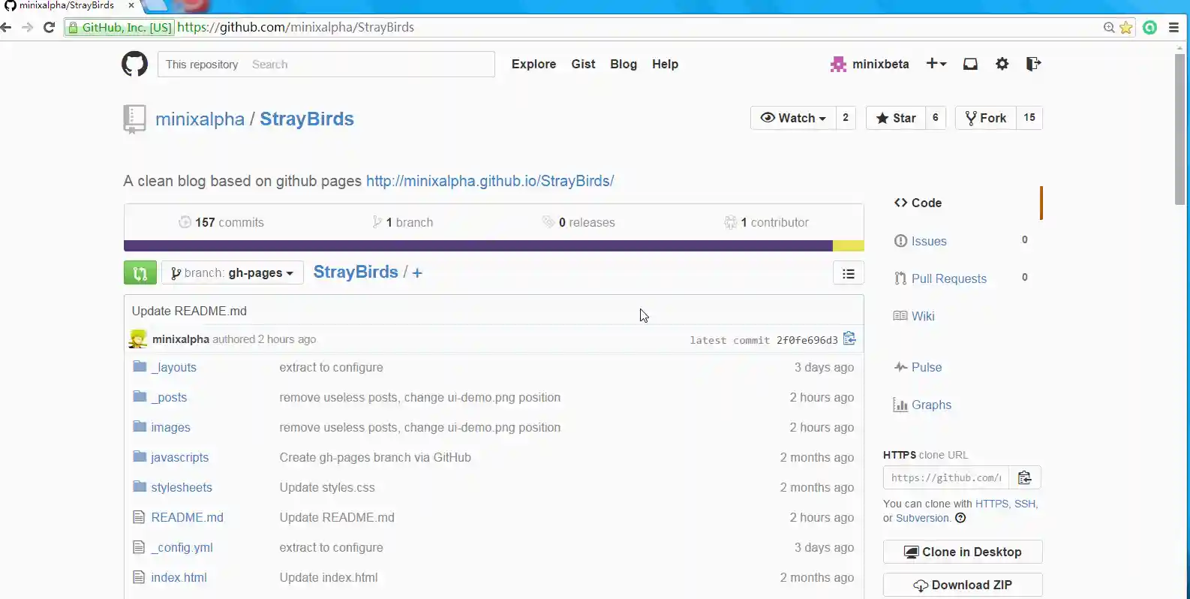Copy HTTPS clone URL to clipboard
Screen dimensions: 1190x599
click(1024, 477)
